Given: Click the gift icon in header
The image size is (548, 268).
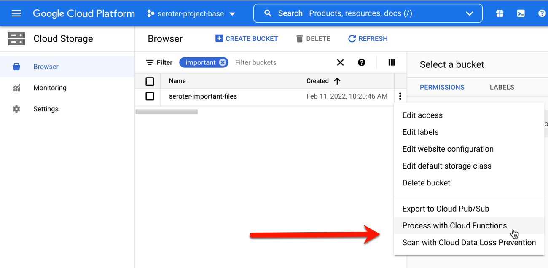Looking at the screenshot, I should point(500,13).
